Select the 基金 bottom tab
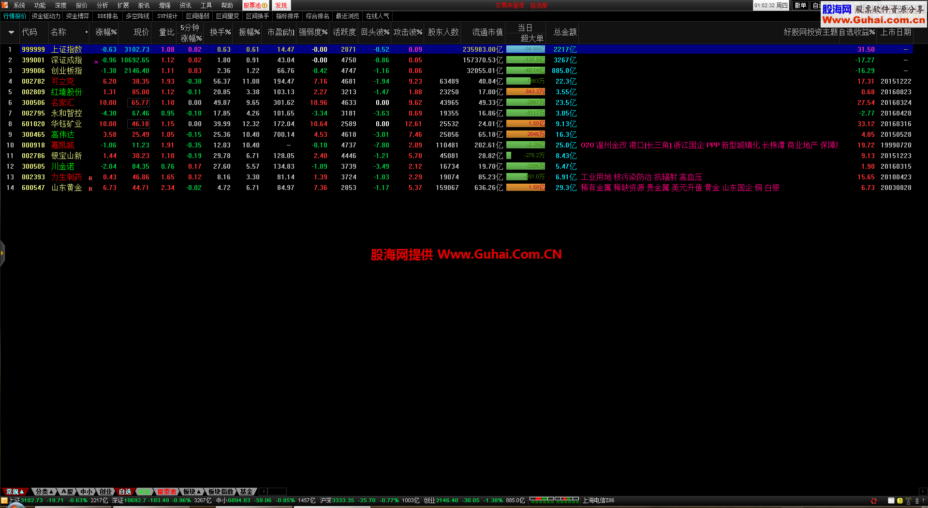Screen dimensions: 928x508 247,492
